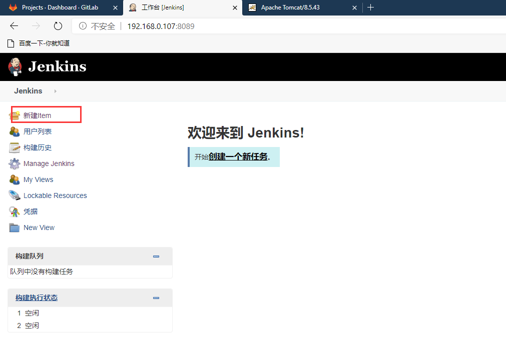Click the Tomcat tab favicon

(252, 7)
